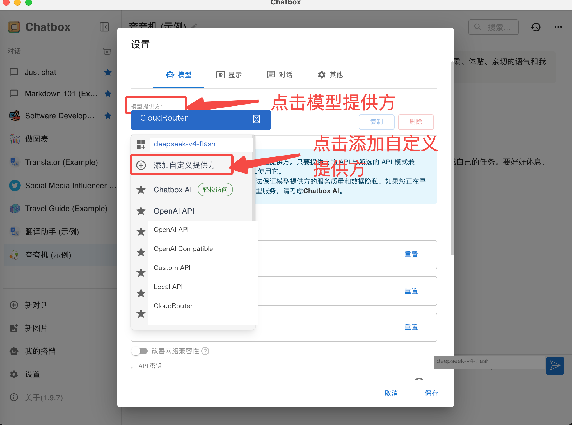
Task: Click 重置 in the first settings field
Action: (411, 255)
